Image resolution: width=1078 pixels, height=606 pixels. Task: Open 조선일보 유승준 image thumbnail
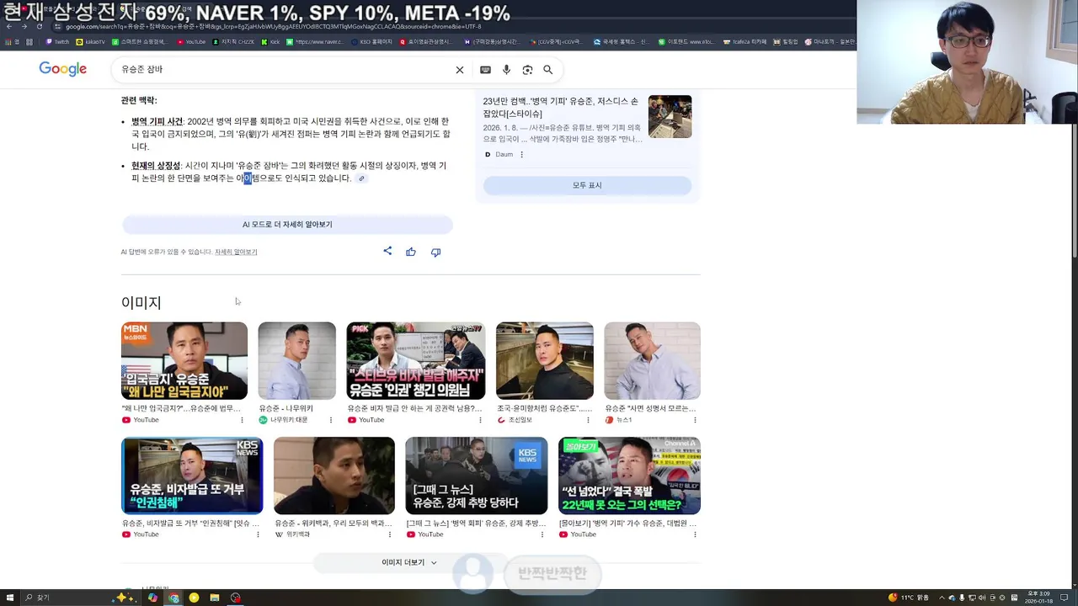pos(545,361)
